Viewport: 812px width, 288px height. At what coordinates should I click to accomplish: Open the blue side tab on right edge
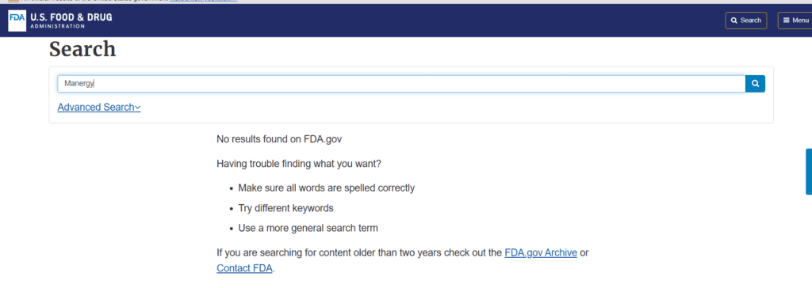point(809,172)
